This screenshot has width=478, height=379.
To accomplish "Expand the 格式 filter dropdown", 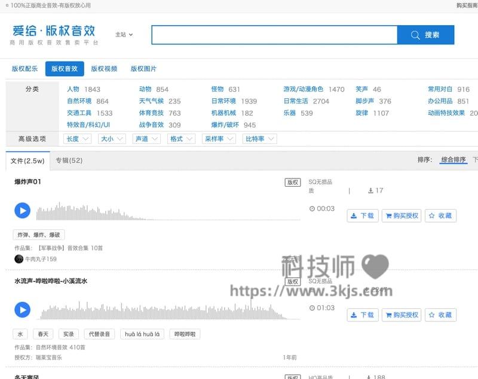I will click(x=182, y=139).
